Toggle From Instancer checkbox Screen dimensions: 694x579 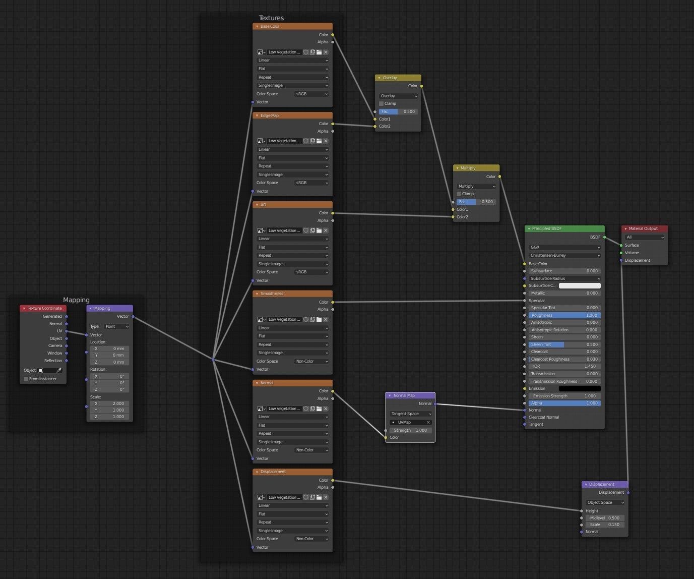click(26, 379)
